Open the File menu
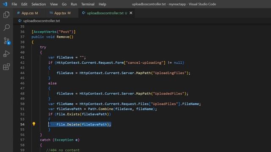 14,4
